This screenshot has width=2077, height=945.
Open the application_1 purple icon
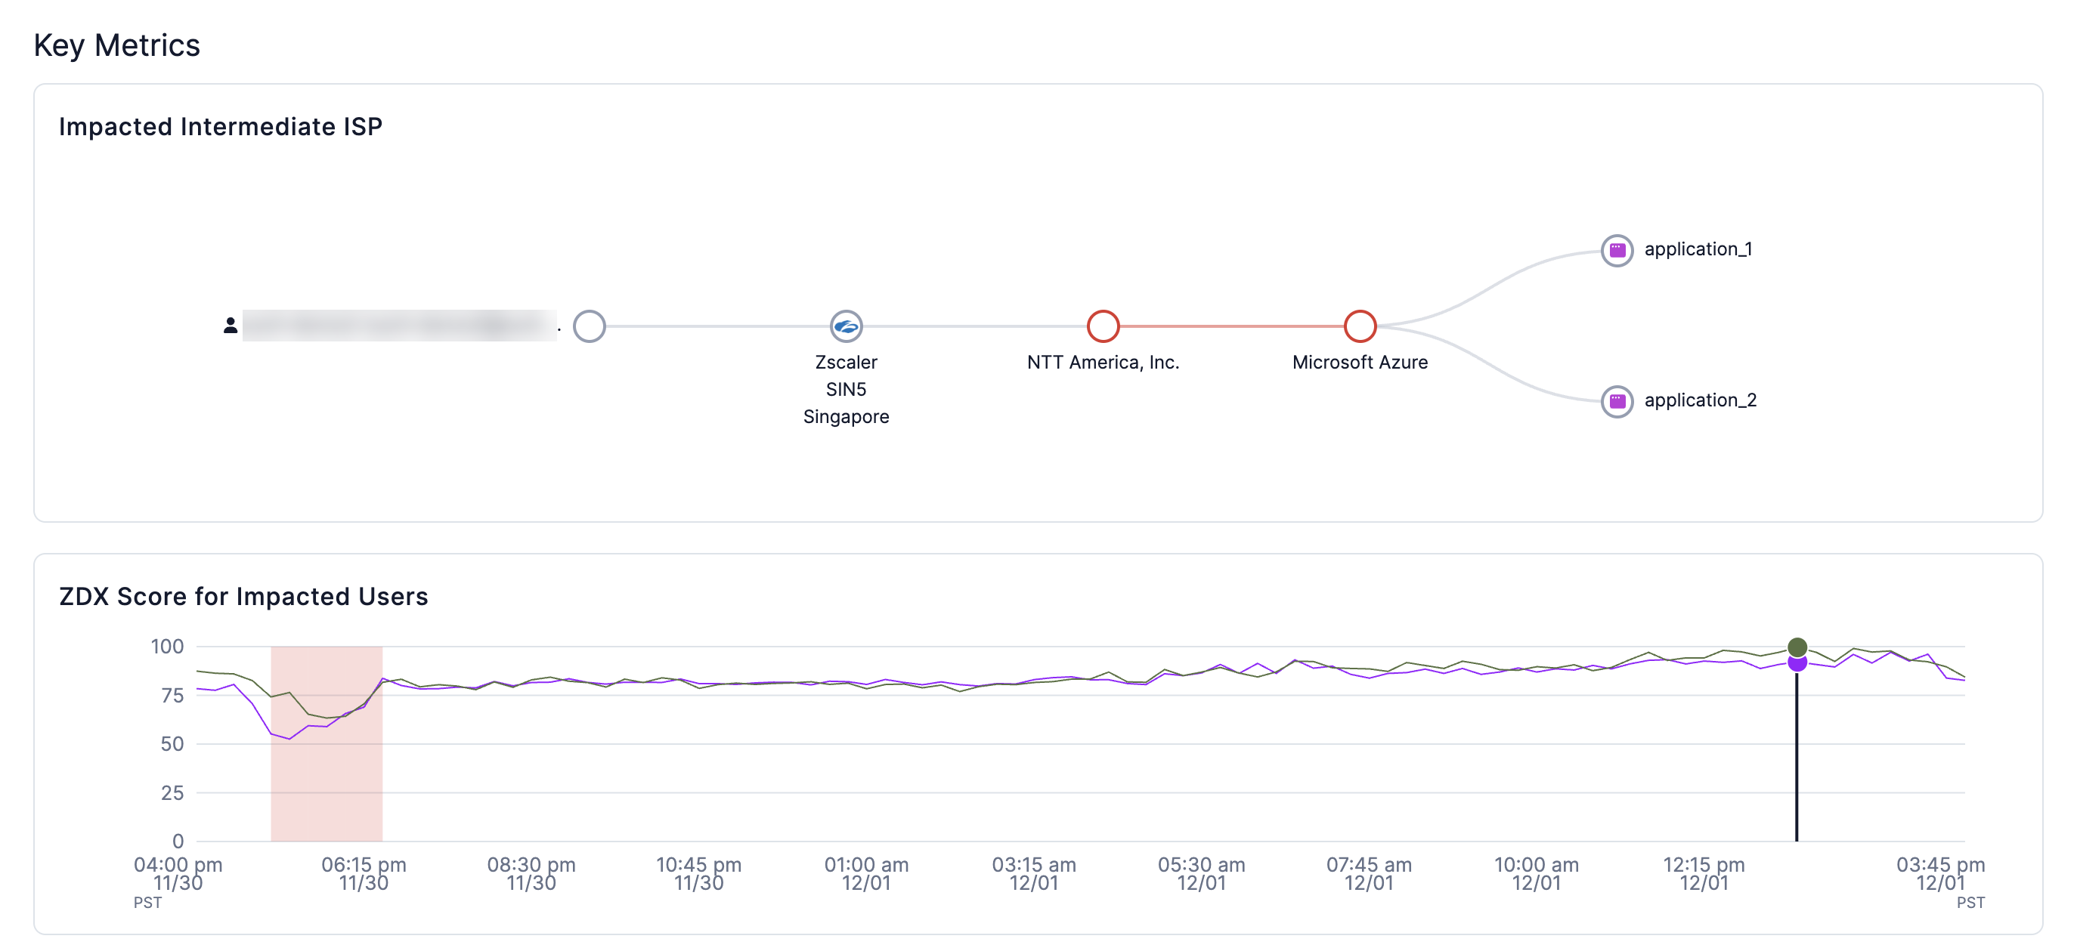tap(1617, 251)
